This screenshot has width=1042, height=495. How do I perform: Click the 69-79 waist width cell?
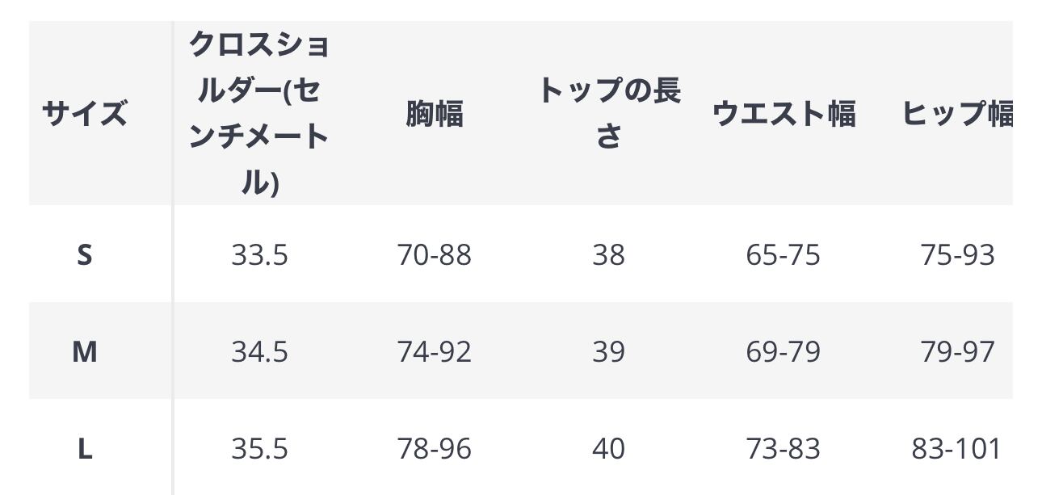[x=783, y=352]
